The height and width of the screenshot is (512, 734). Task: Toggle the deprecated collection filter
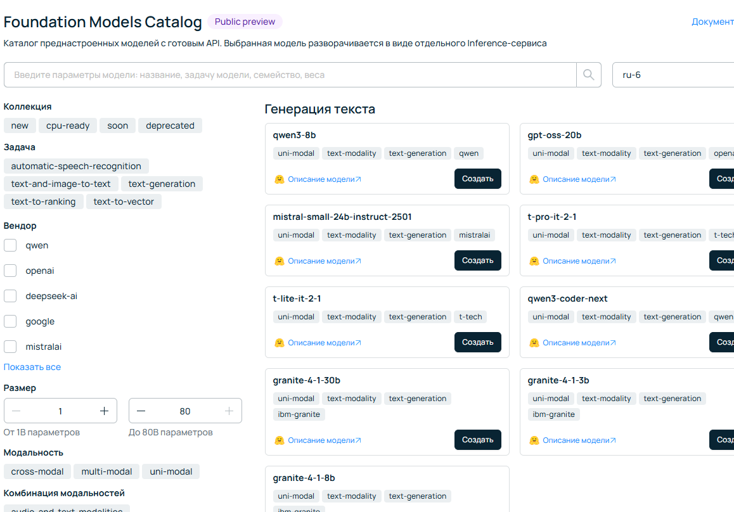[x=170, y=125]
